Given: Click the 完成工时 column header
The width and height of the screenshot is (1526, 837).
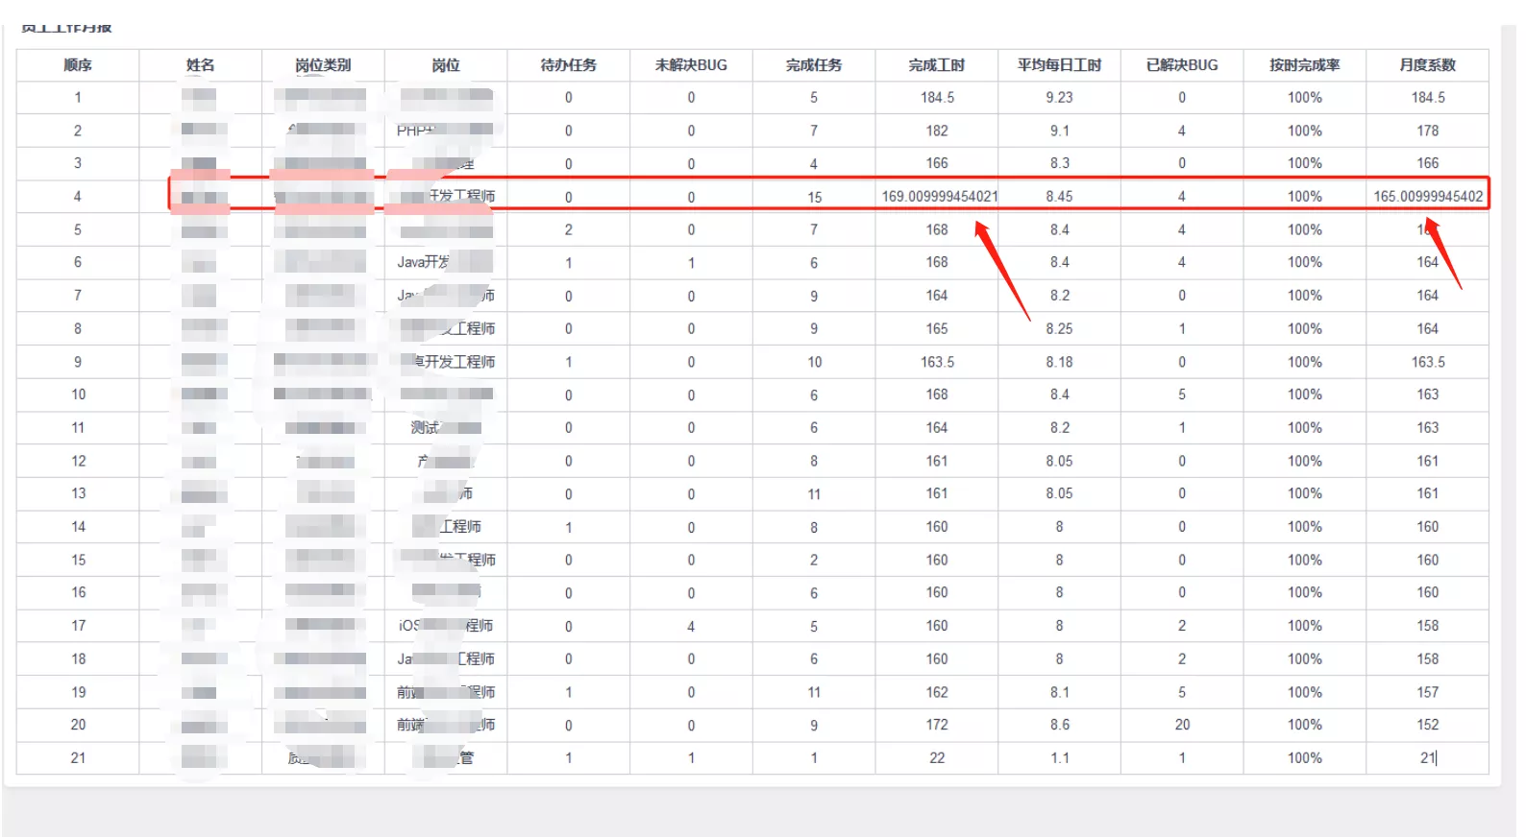Looking at the screenshot, I should tap(937, 65).
